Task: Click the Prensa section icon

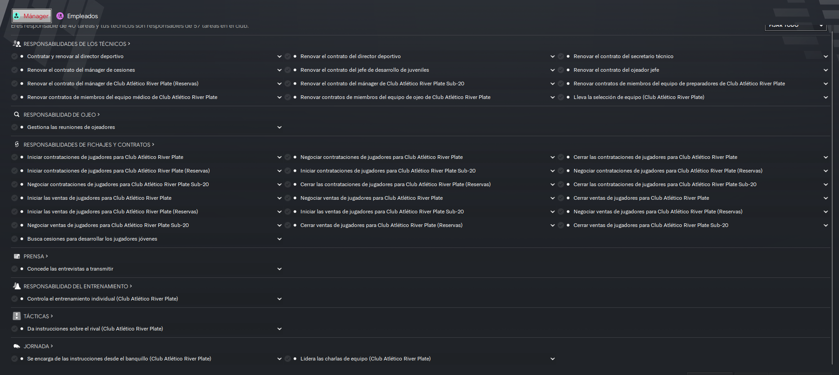Action: 17,257
